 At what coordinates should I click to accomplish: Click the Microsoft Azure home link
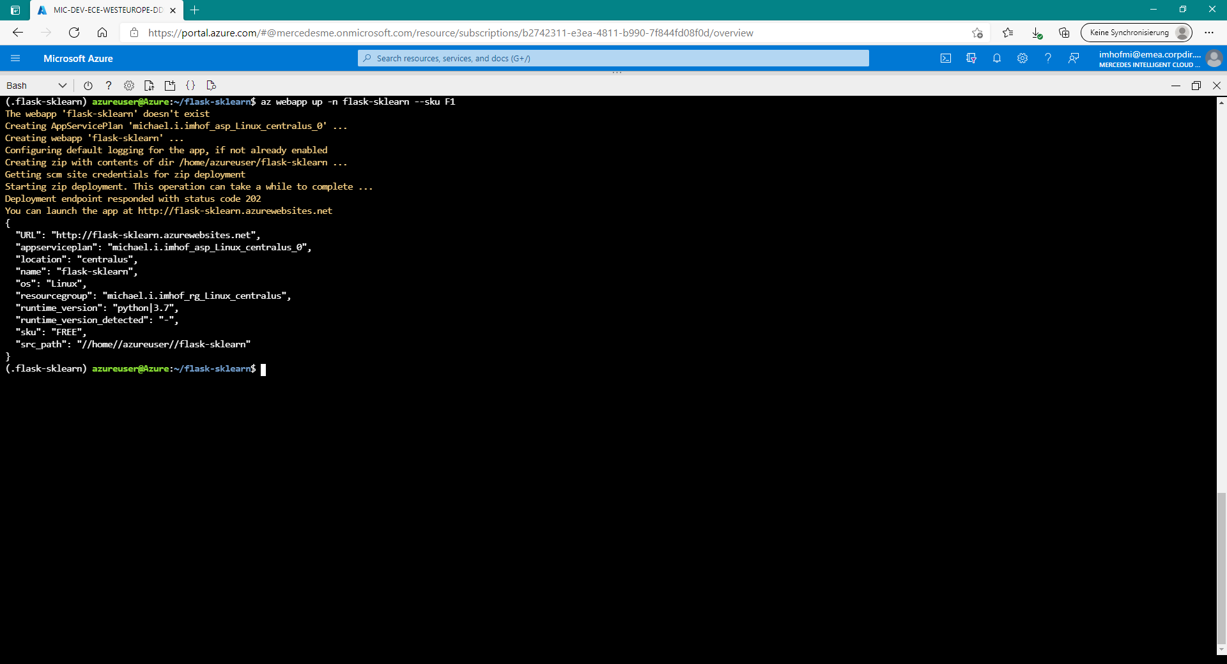(x=78, y=58)
